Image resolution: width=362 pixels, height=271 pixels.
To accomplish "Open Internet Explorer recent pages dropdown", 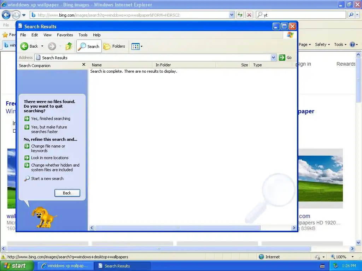I will click(x=24, y=15).
